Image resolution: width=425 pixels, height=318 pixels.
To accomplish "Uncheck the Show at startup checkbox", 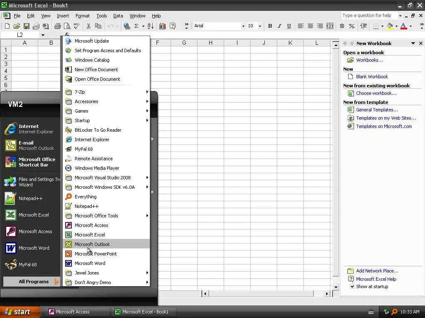I will tap(352, 287).
